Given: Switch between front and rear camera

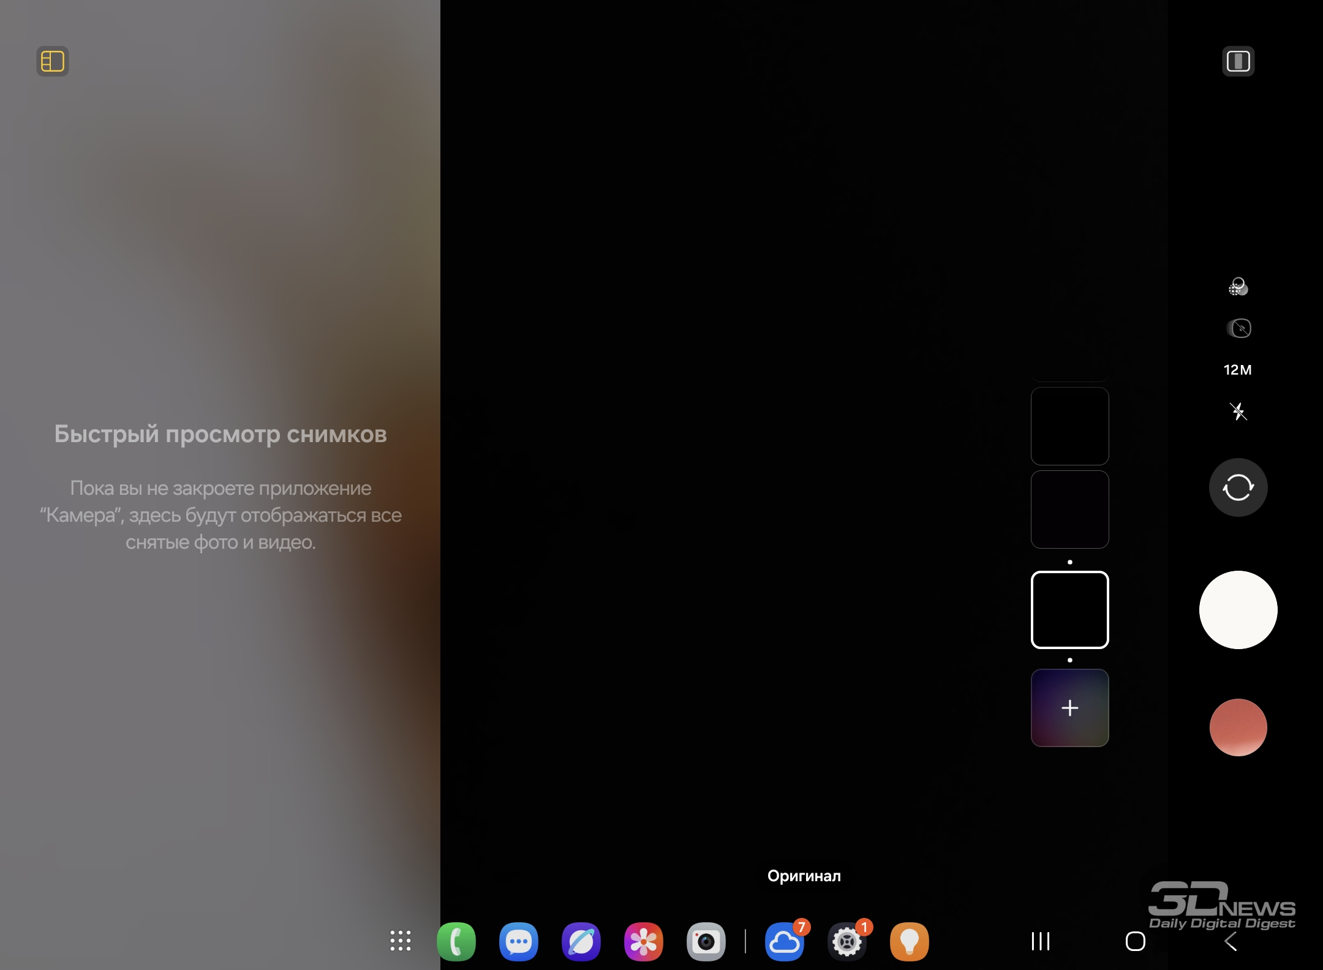Looking at the screenshot, I should click(1238, 487).
